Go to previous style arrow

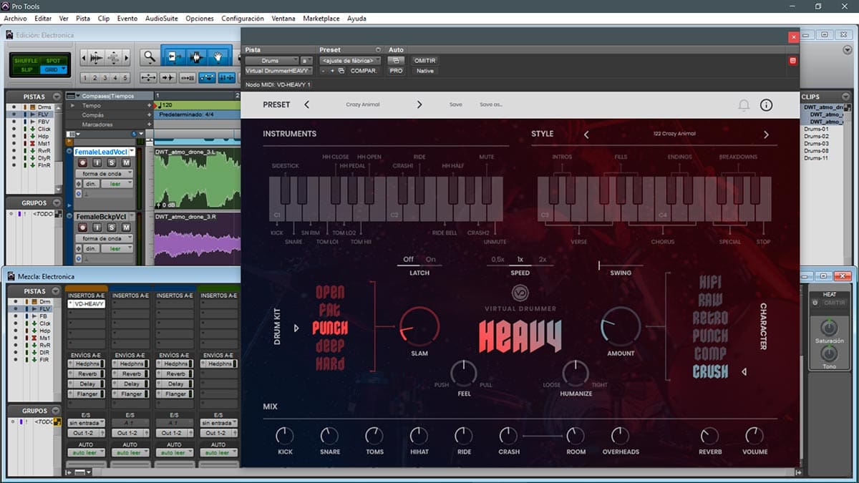click(586, 135)
